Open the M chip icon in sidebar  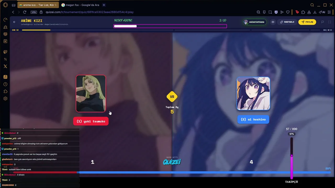point(5,41)
